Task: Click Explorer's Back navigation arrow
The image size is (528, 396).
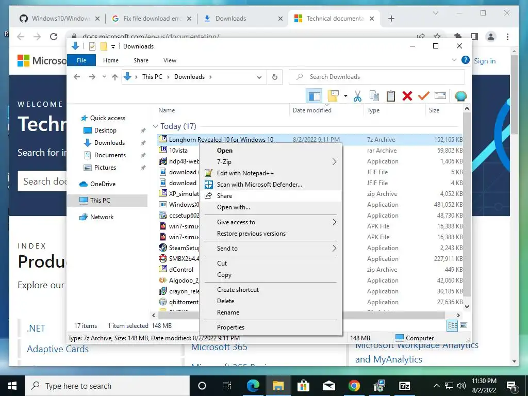Action: 77,77
